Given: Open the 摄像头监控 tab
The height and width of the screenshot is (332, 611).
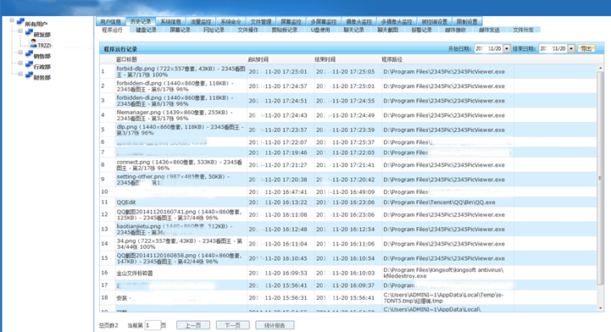Looking at the screenshot, I should (x=358, y=21).
